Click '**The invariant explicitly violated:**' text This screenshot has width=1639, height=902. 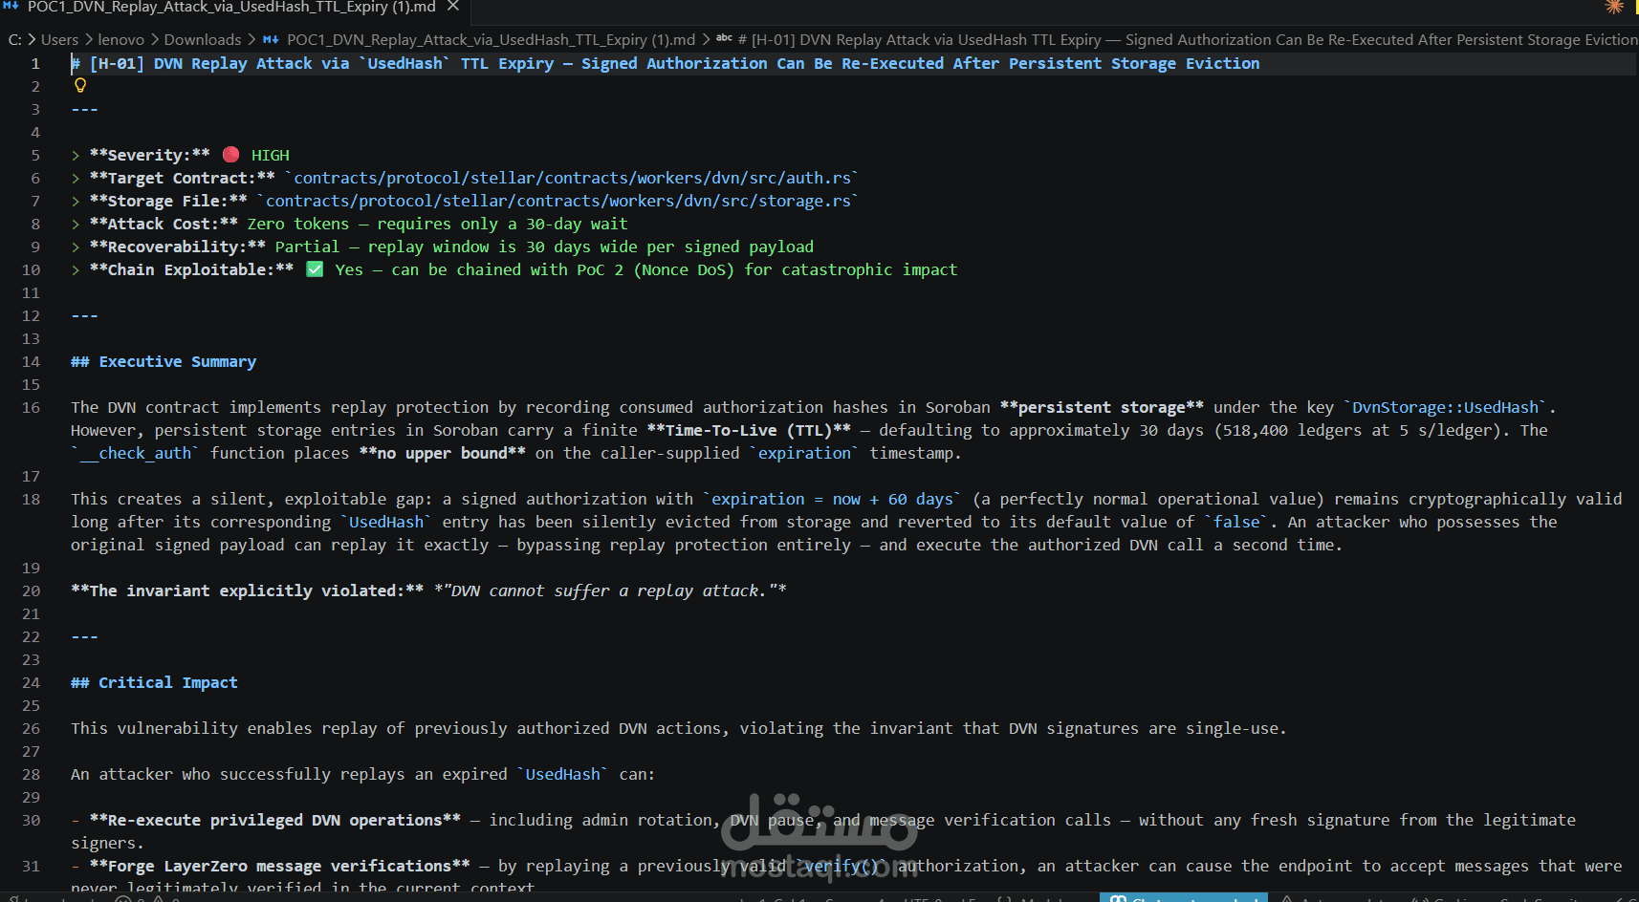(x=248, y=591)
